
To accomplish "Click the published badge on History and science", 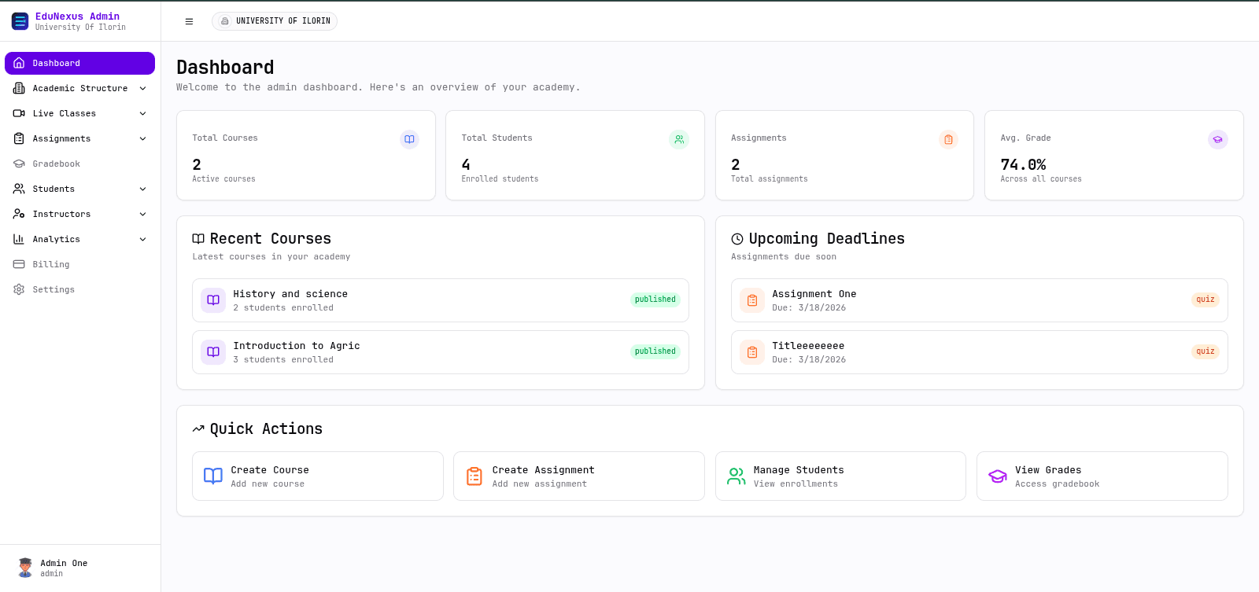I will pyautogui.click(x=655, y=300).
